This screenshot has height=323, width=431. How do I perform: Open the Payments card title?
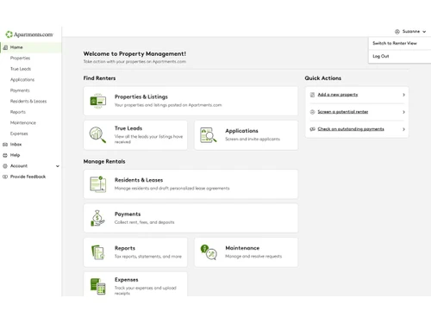[x=128, y=214]
